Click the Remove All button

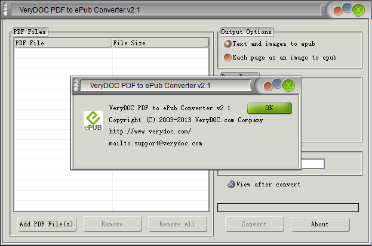(x=177, y=224)
